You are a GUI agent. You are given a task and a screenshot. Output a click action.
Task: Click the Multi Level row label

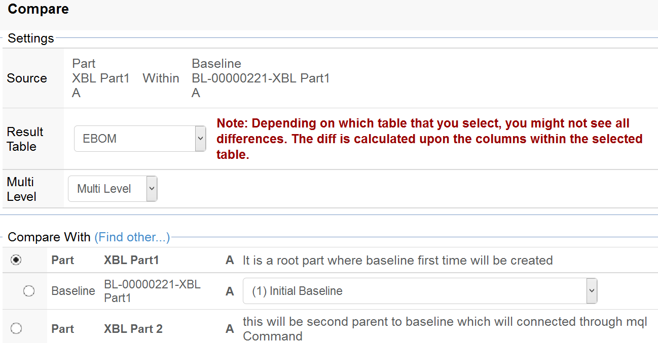(x=21, y=189)
